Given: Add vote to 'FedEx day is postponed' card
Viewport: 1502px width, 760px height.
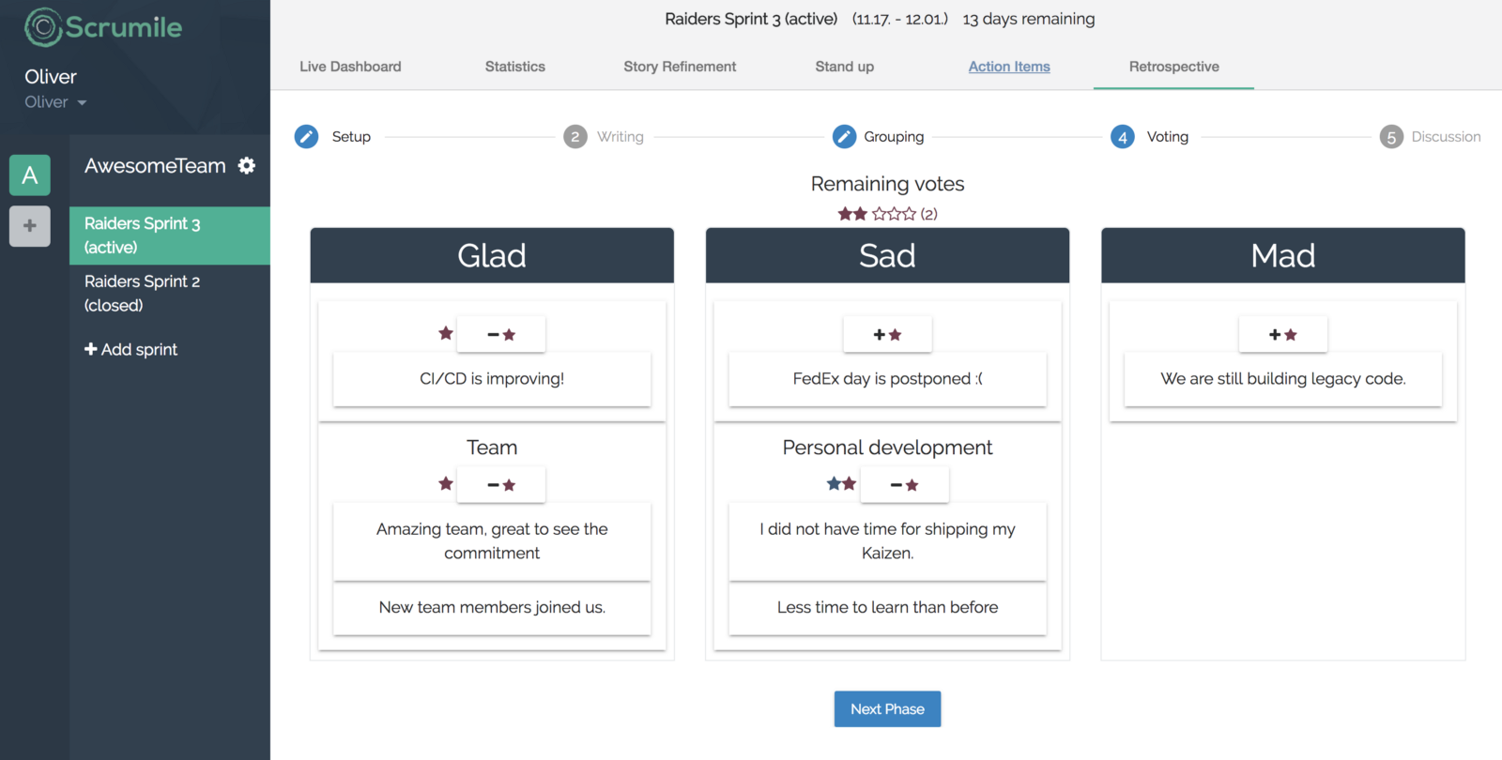Looking at the screenshot, I should [887, 335].
